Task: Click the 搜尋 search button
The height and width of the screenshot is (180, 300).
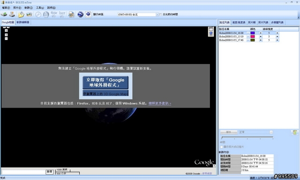Action: [x=49, y=172]
